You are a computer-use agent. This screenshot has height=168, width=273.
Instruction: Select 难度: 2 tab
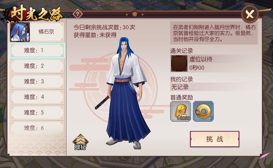pyautogui.click(x=37, y=66)
